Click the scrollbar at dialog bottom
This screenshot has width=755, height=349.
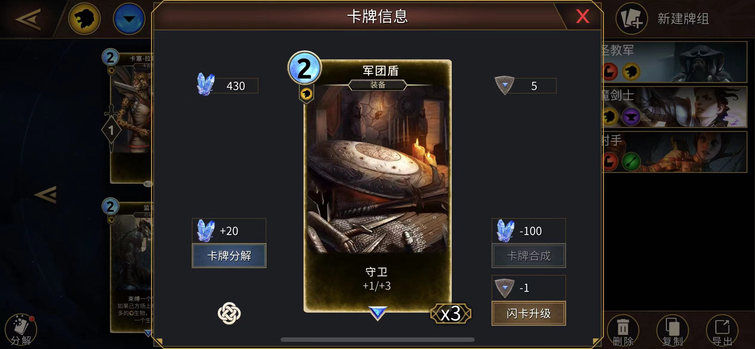377,339
